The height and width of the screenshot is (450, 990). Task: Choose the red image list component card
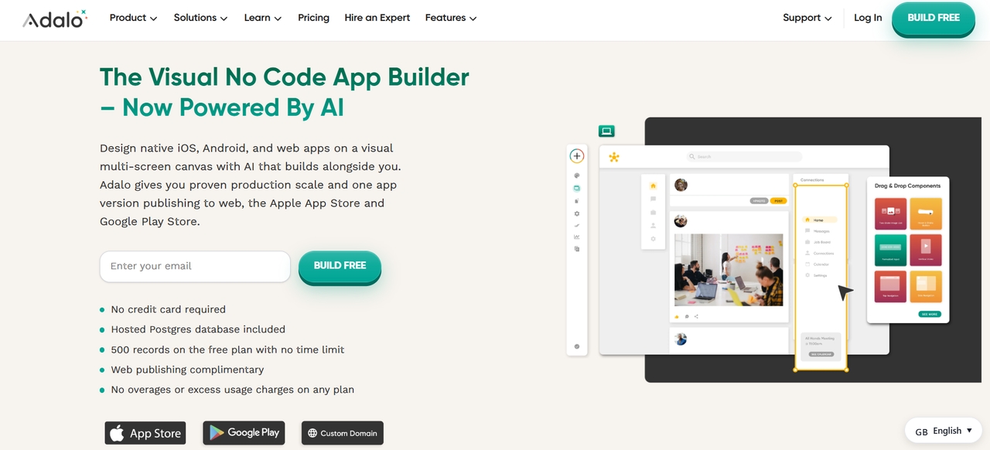(890, 213)
